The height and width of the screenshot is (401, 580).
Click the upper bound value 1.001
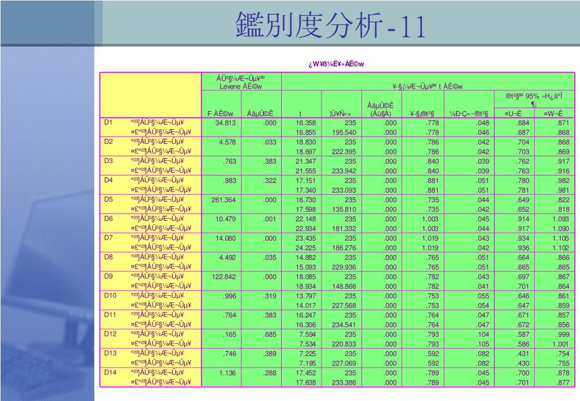tap(561, 344)
